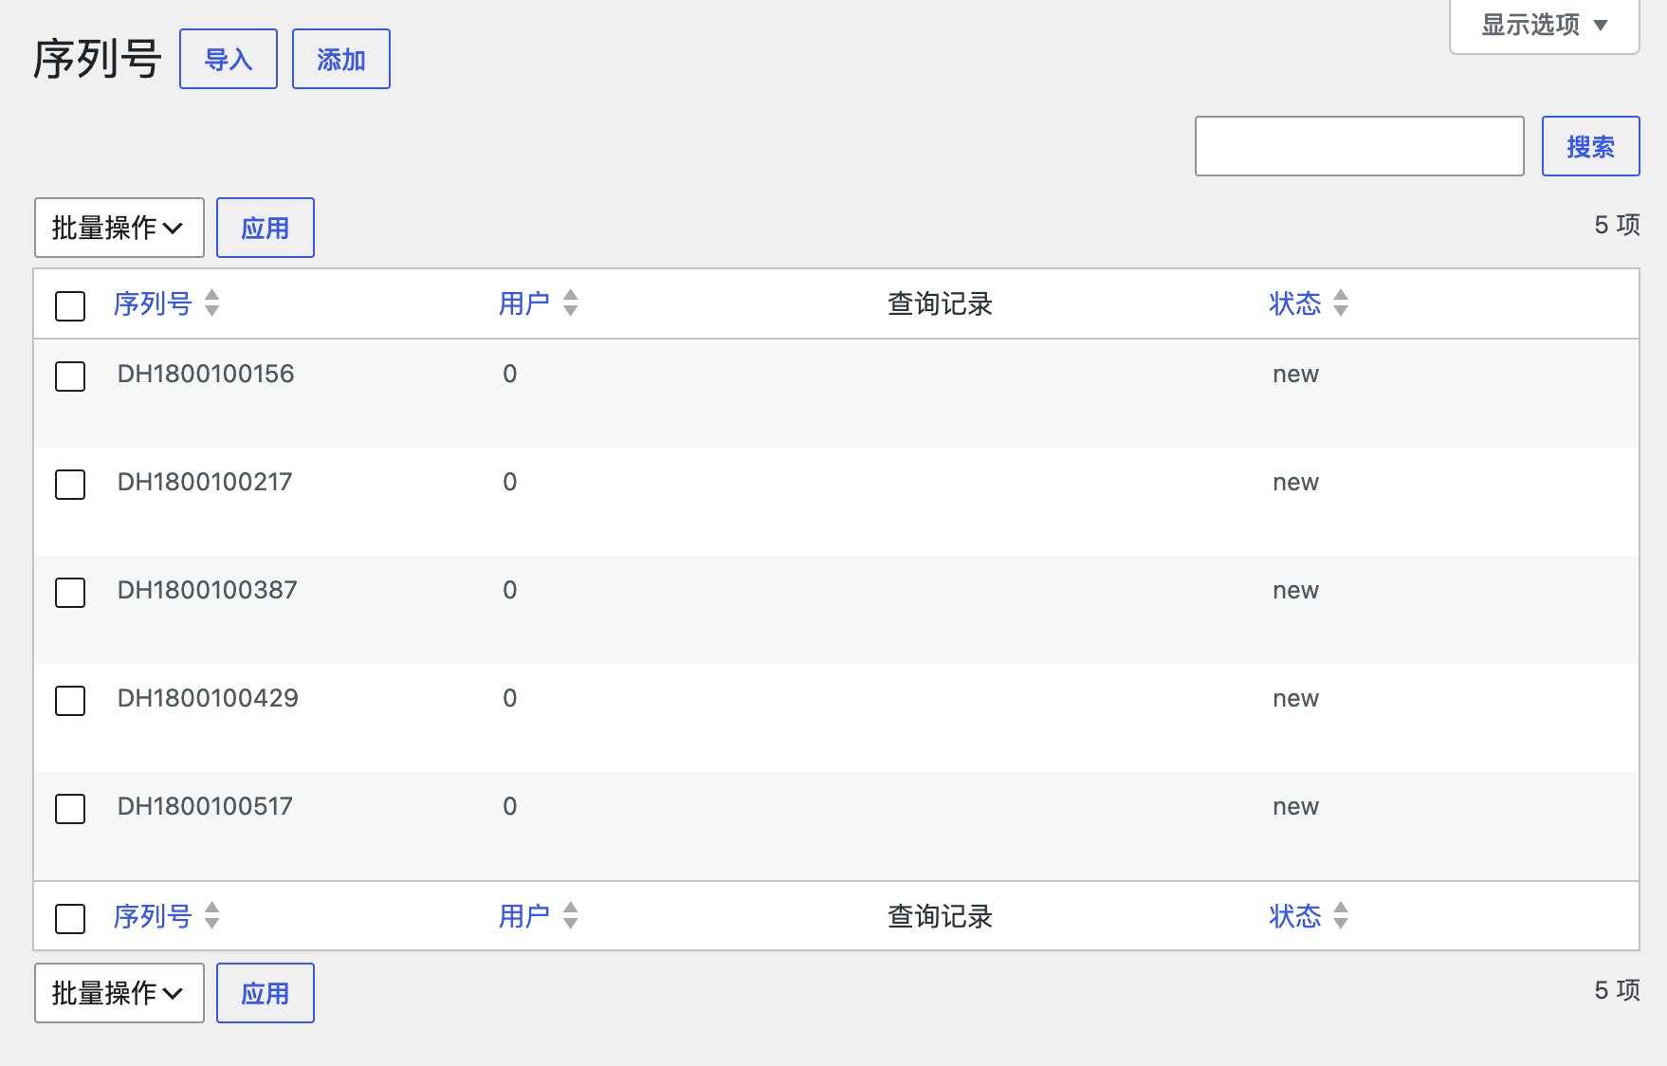Toggle select-all checkbox in table header
The width and height of the screenshot is (1667, 1066).
coord(70,306)
